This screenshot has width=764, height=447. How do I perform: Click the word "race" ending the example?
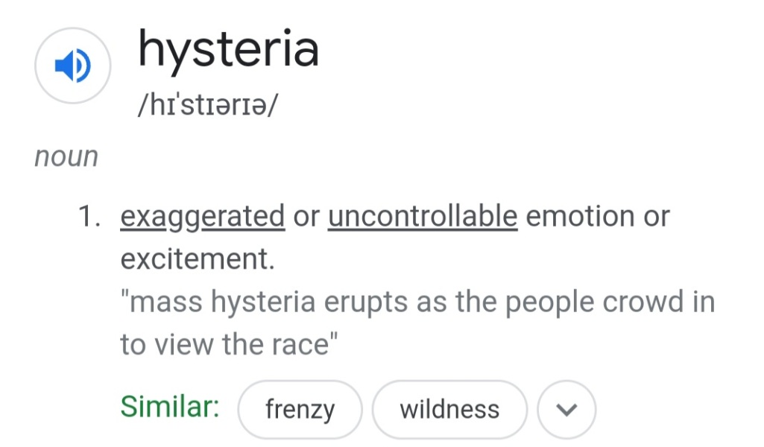301,344
